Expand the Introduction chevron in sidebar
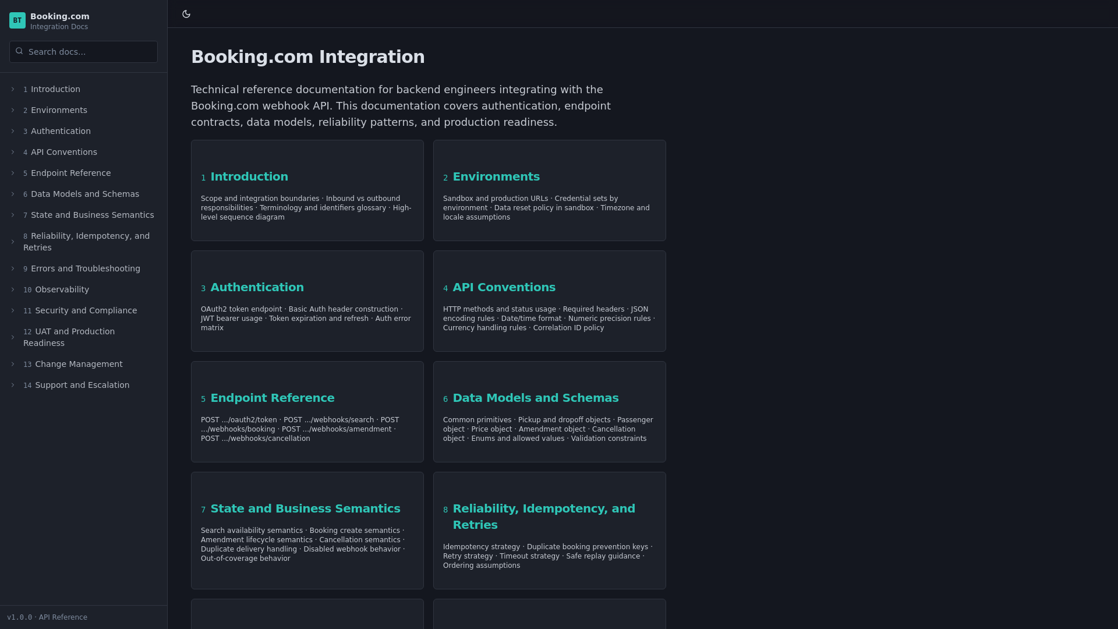Screen dimensions: 1118x629 (x=13, y=89)
